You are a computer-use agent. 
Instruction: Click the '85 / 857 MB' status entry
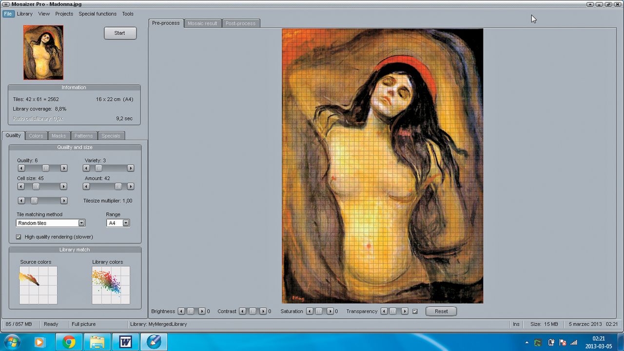click(19, 324)
